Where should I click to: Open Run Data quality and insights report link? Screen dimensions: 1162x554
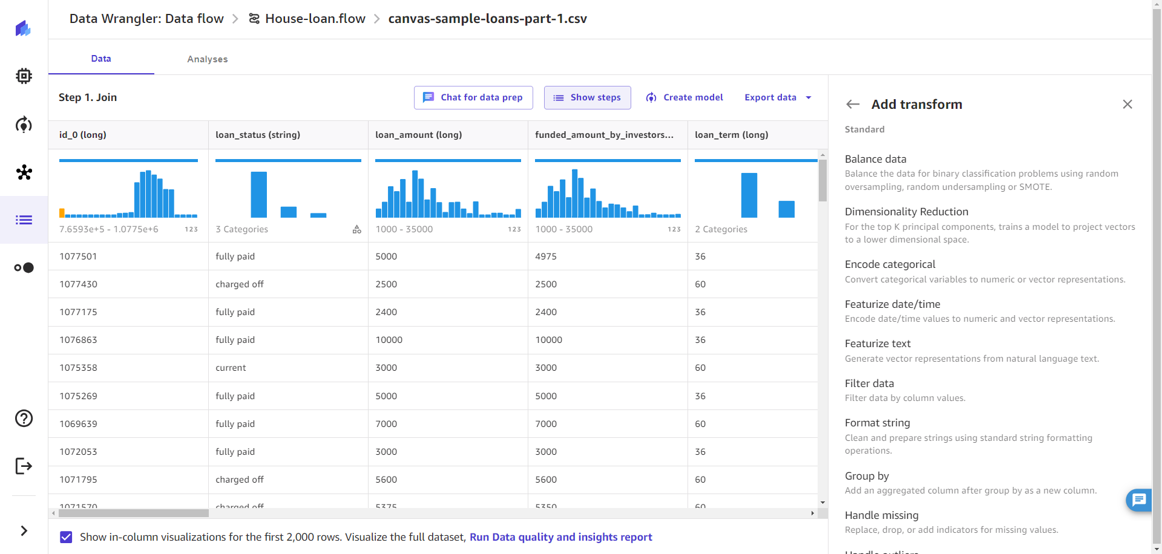[560, 537]
